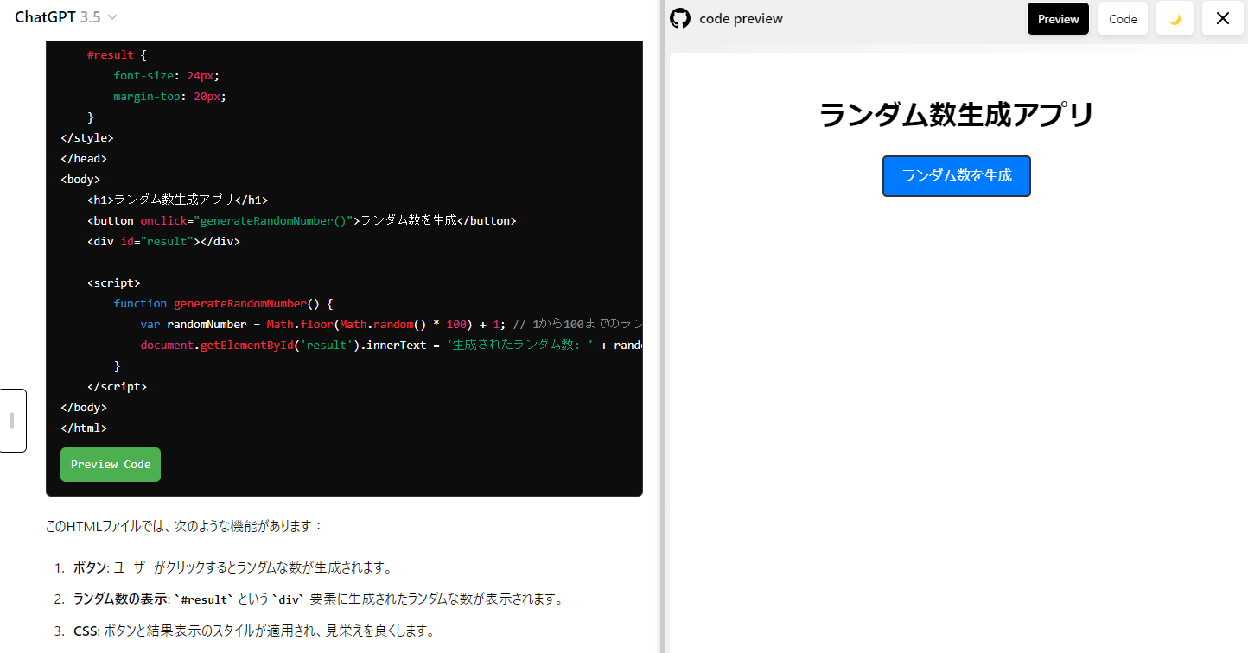Image resolution: width=1248 pixels, height=653 pixels.
Task: Close the code preview panel
Action: 1222,18
